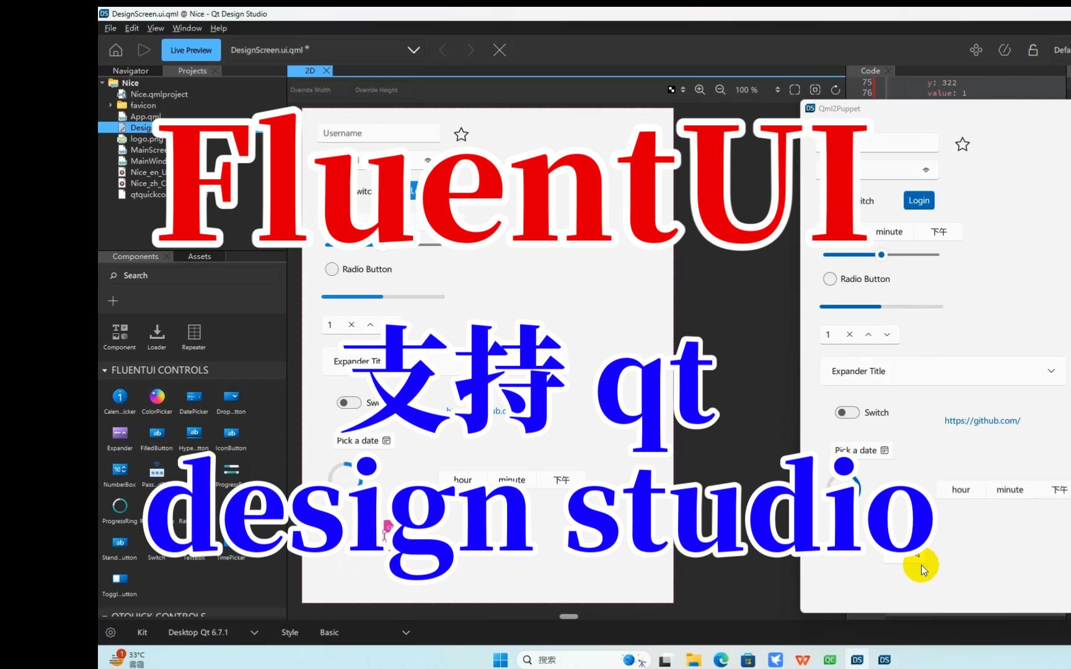Pick the canvas background color square

click(671, 90)
